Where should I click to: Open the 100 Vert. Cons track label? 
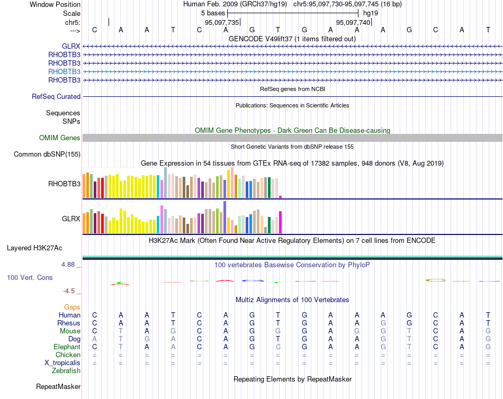click(x=30, y=277)
